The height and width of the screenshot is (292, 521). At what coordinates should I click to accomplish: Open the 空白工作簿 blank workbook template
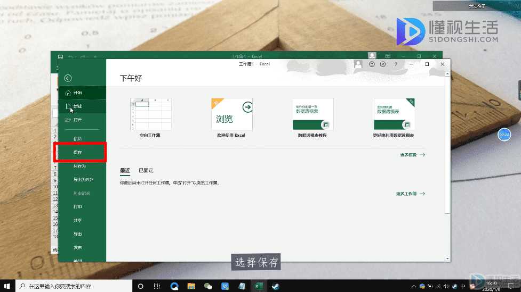coord(150,114)
